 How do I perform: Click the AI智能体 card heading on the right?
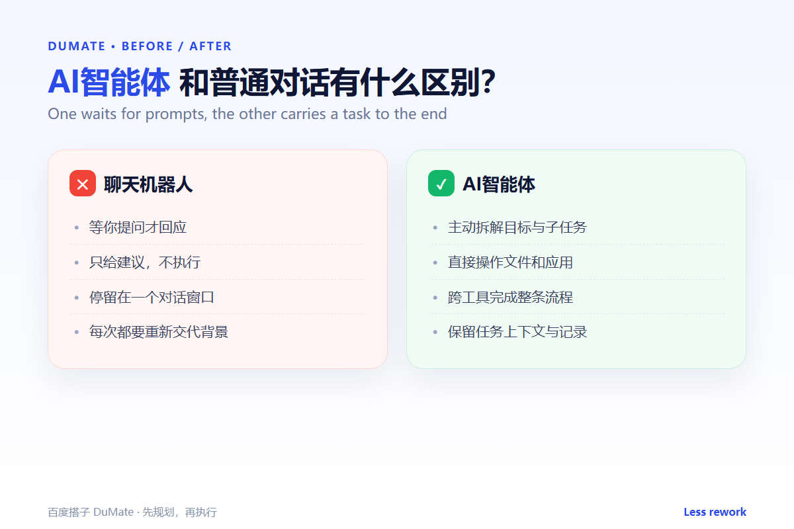[499, 184]
